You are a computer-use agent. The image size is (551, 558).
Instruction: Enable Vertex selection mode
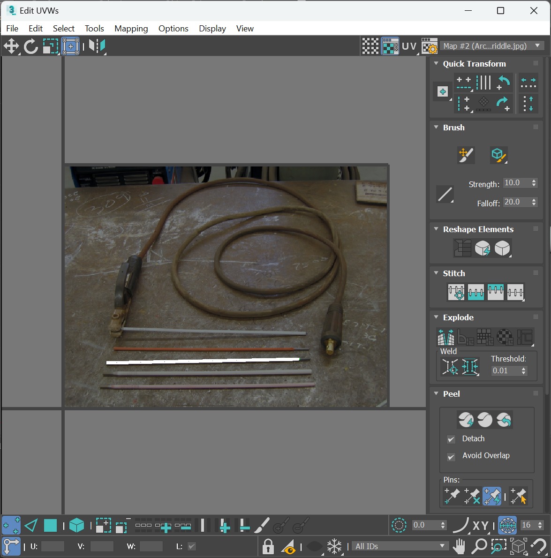coord(11,526)
